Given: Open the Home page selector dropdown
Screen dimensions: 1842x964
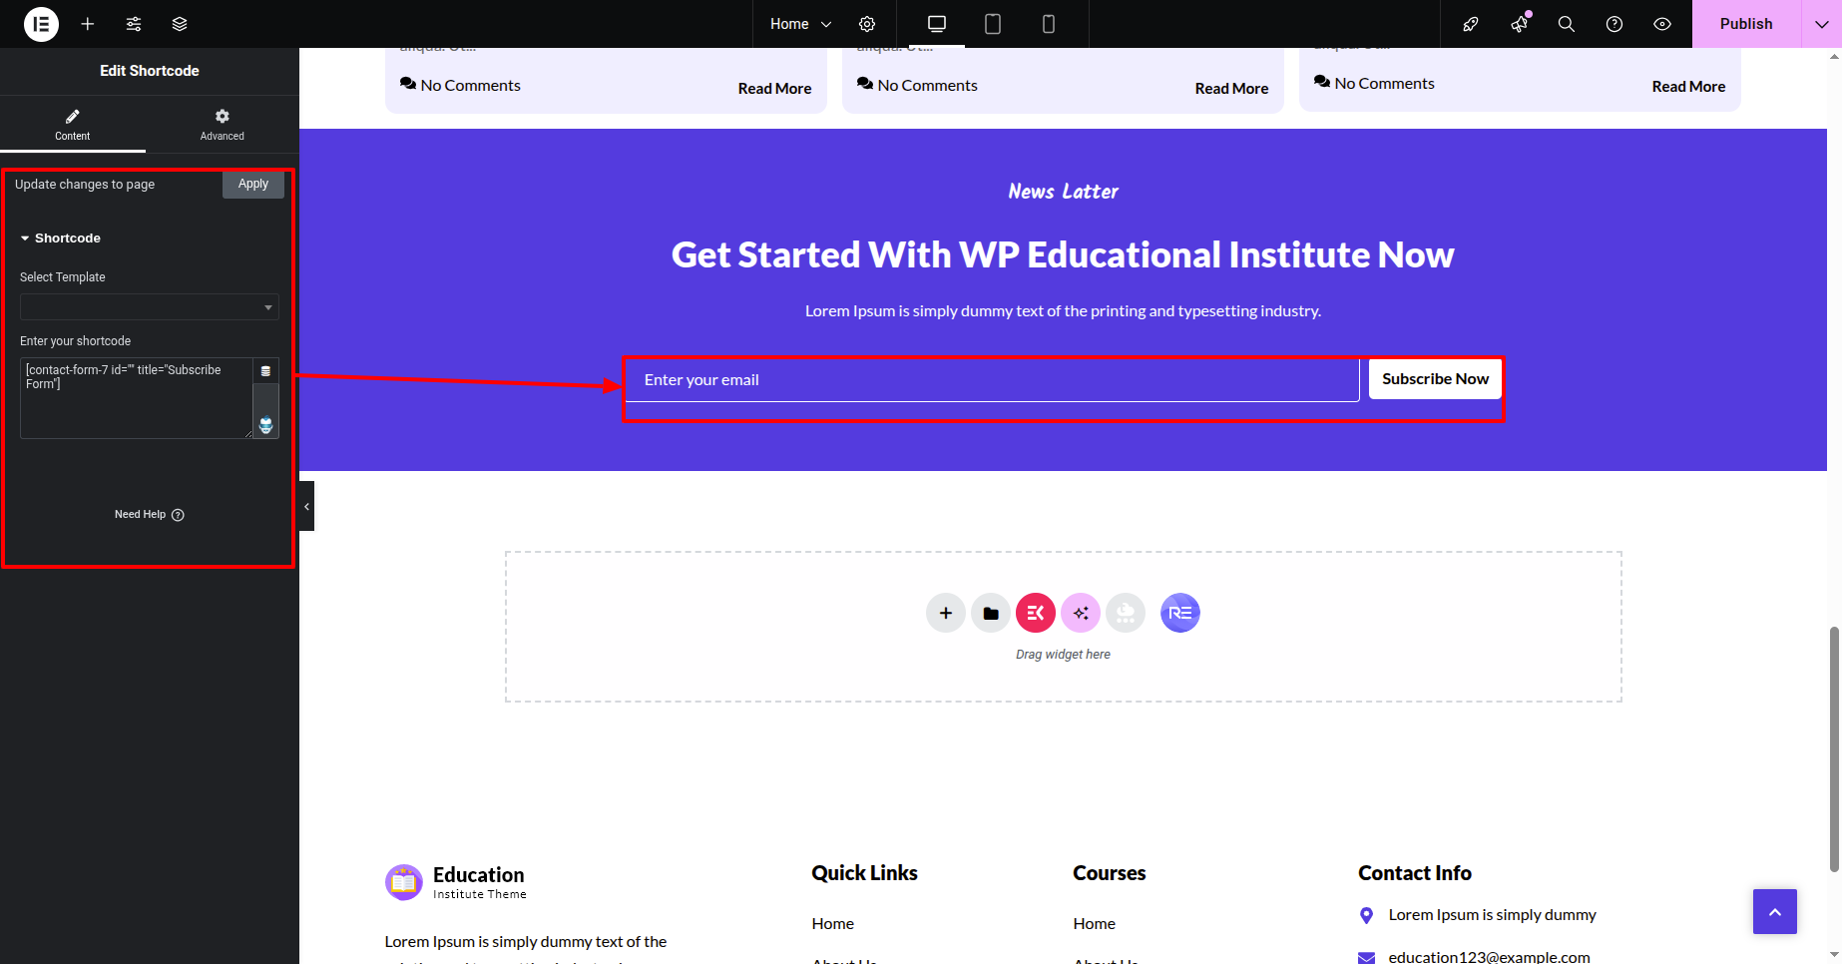Looking at the screenshot, I should point(800,24).
